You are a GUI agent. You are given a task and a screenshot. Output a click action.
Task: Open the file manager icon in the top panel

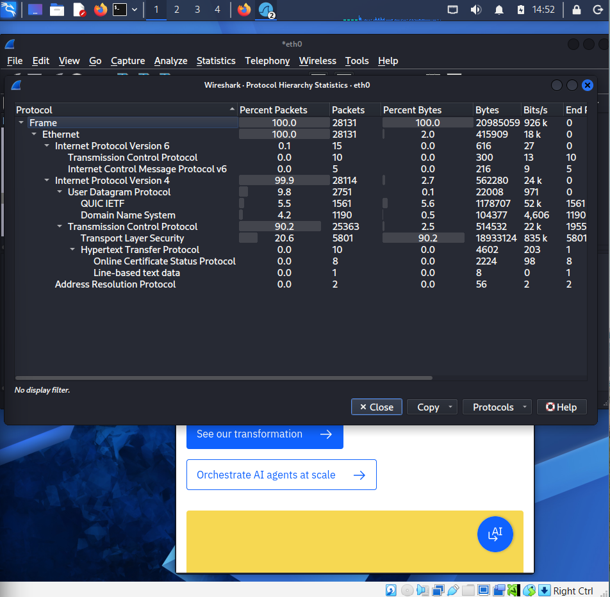point(57,10)
